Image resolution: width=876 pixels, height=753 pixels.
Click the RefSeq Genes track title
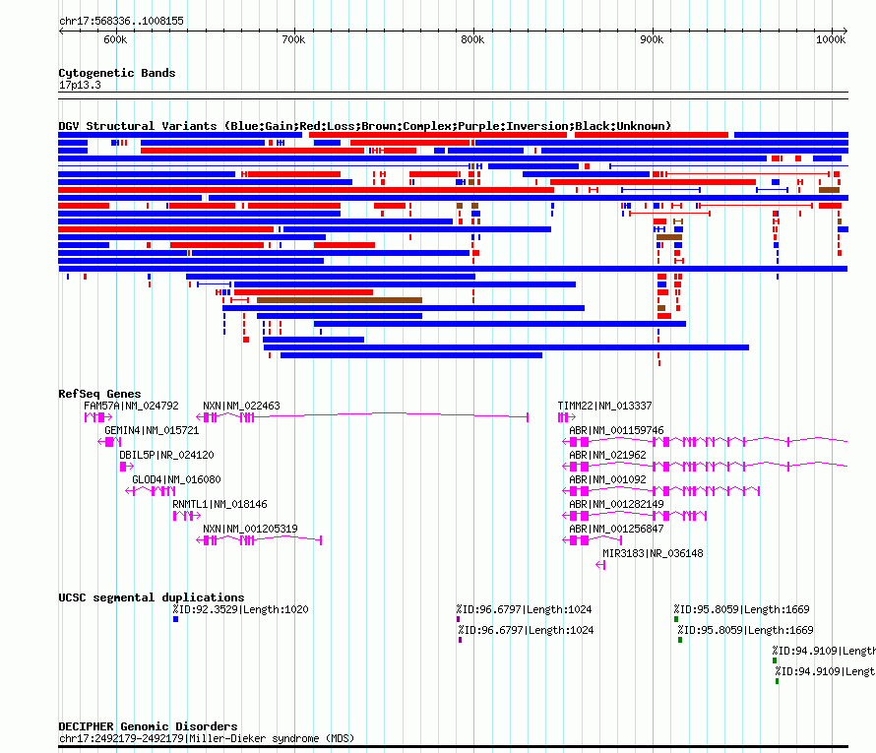[99, 394]
